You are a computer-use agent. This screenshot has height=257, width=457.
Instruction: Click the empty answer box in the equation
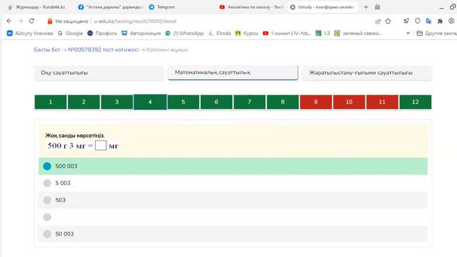click(101, 146)
